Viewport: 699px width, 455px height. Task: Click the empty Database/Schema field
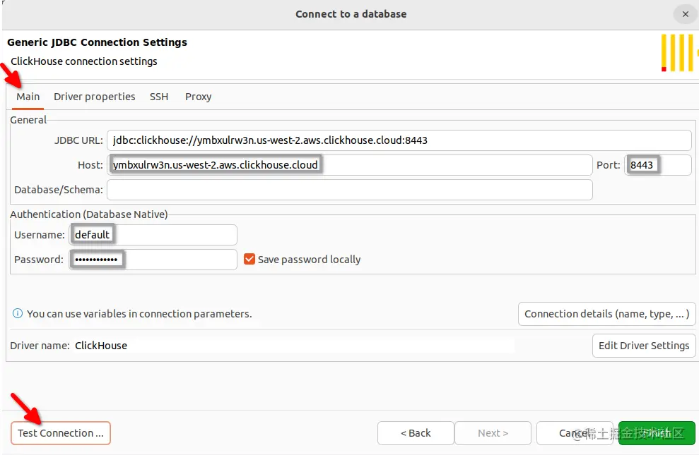(x=349, y=190)
